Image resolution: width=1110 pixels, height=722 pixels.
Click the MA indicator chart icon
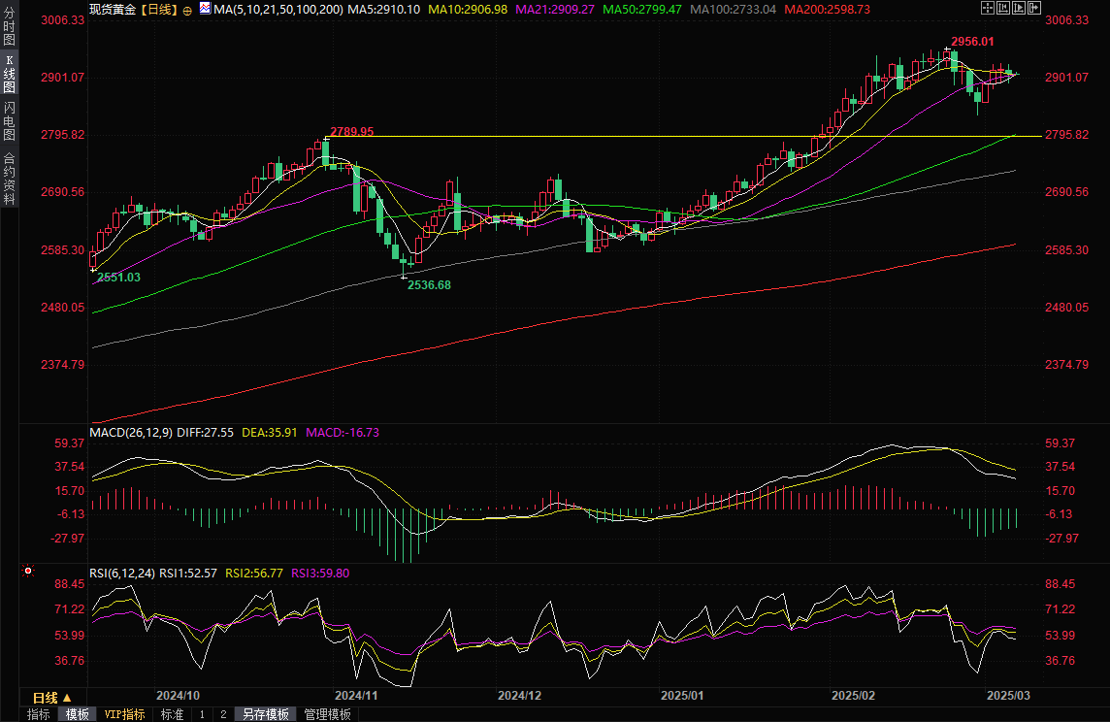point(205,9)
